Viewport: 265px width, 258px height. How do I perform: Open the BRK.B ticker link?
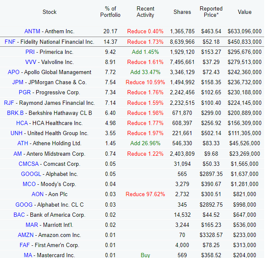tap(15, 113)
